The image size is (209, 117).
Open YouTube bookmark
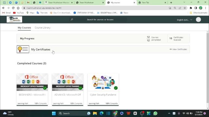click(x=18, y=13)
